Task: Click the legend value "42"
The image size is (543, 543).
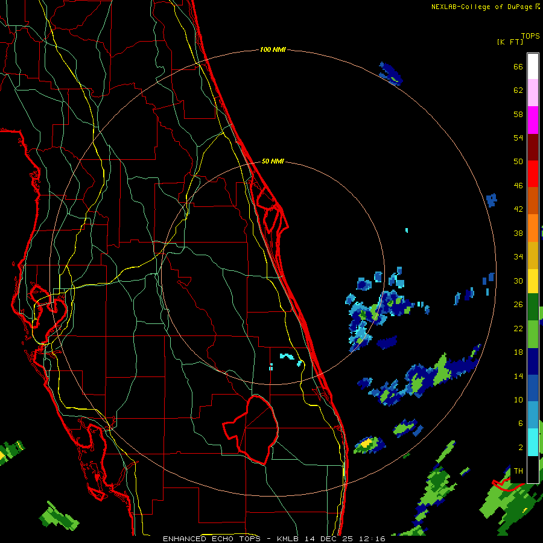Action: pyautogui.click(x=518, y=209)
